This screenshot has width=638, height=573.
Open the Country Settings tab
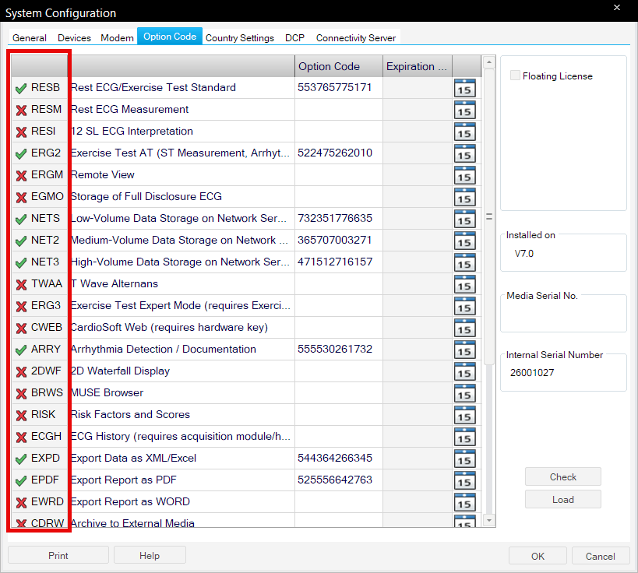pyautogui.click(x=239, y=37)
